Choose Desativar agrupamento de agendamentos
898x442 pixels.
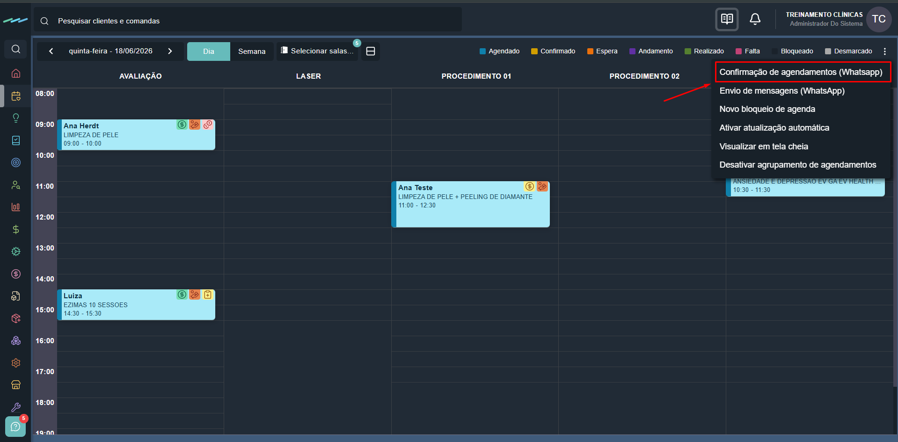click(x=797, y=165)
